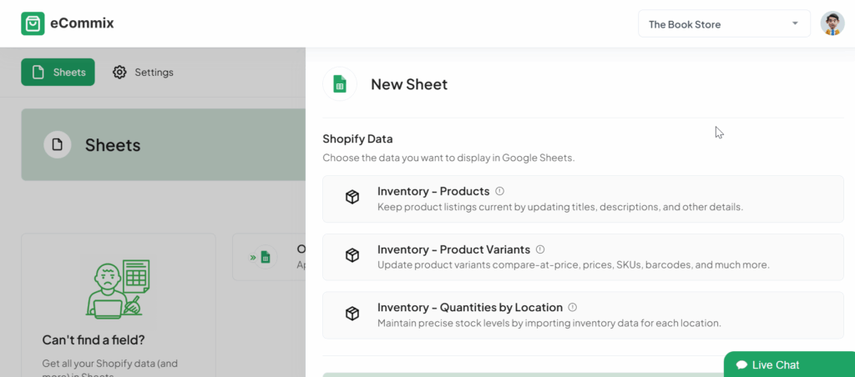Viewport: 855px width, 377px height.
Task: Click the dropdown arrow in store selector
Action: tap(795, 23)
